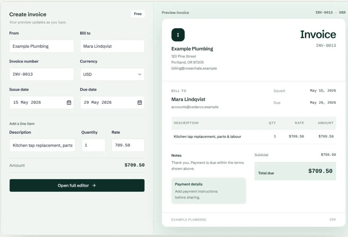This screenshot has width=348, height=237.
Task: Click the INV-0013 · USD header text
Action: coord(331,12)
